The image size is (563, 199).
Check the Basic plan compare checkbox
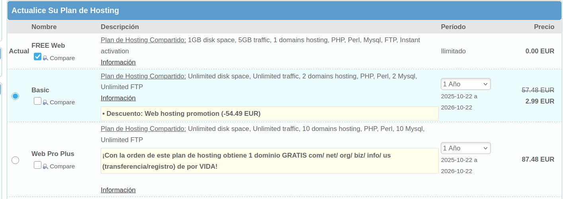38,101
